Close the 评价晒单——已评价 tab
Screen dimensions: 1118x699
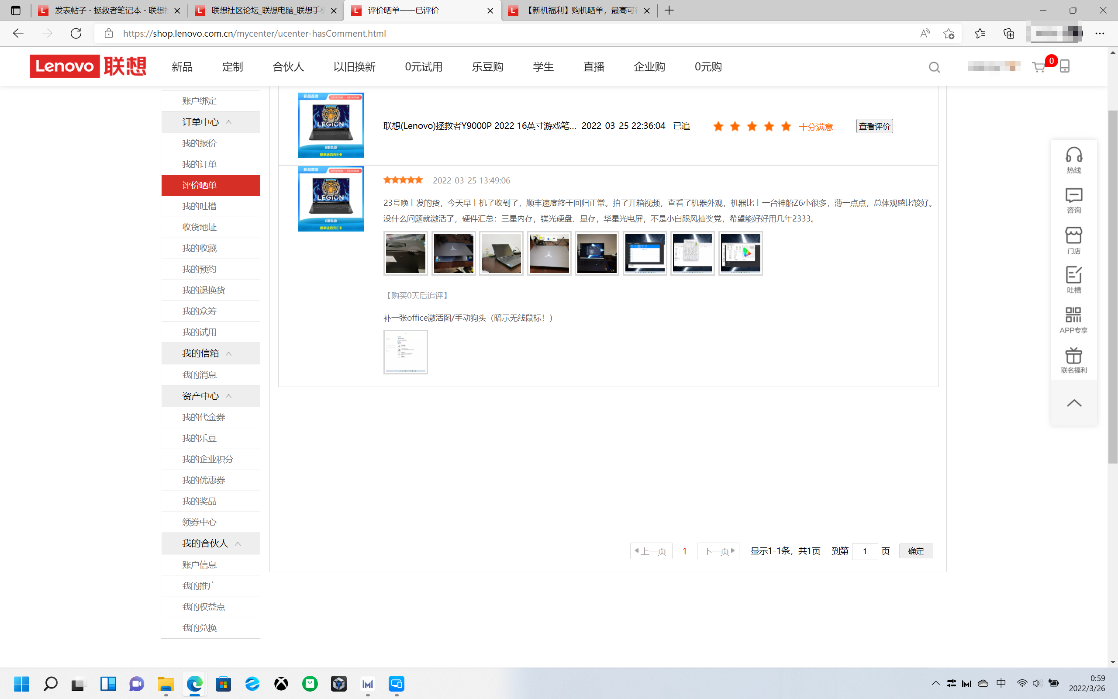tap(490, 10)
